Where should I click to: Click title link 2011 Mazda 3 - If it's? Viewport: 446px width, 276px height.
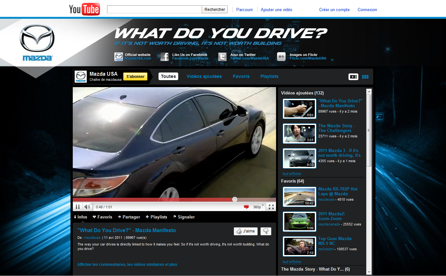click(339, 153)
